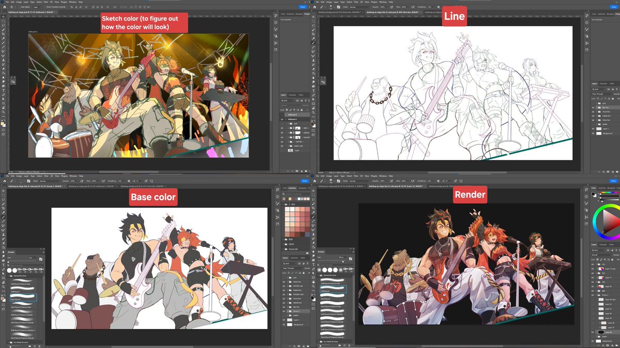Select the Zoom tool in Line window
The height and width of the screenshot is (348, 620).
(313, 112)
